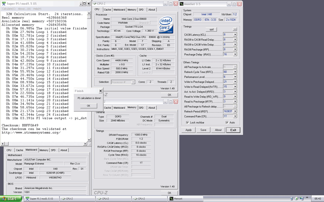Open the Read to Precharge (tRTP) dropdown
324x202 pixels.
[235, 101]
